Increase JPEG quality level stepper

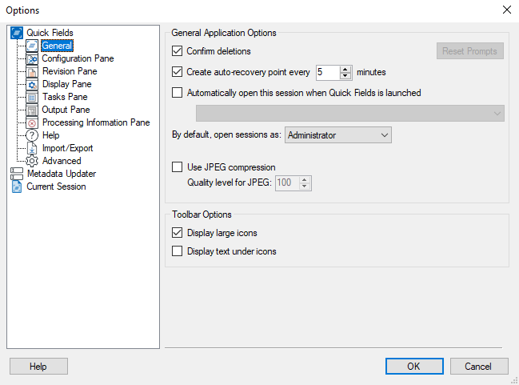point(304,180)
